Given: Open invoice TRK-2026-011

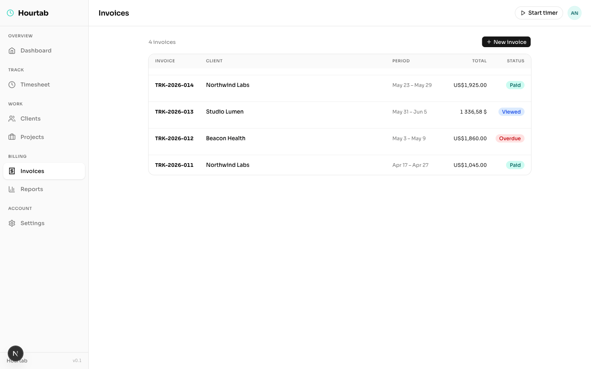Looking at the screenshot, I should pos(174,165).
